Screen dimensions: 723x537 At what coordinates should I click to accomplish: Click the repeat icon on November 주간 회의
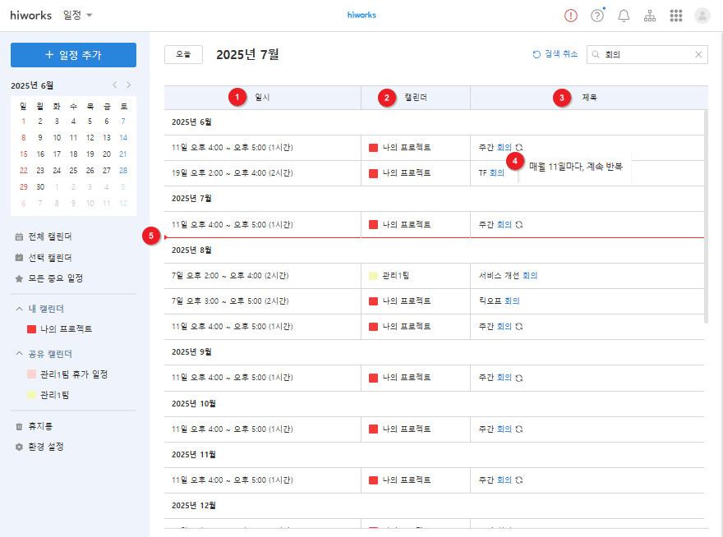519,480
